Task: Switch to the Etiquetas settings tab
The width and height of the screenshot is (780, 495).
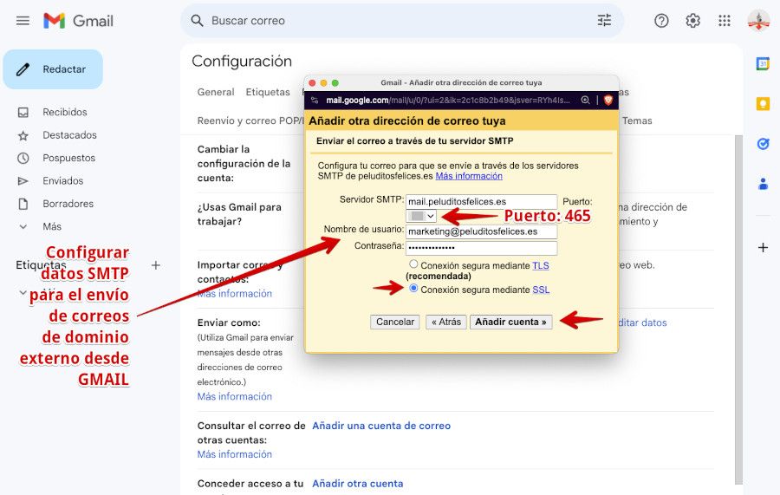Action: pos(268,92)
